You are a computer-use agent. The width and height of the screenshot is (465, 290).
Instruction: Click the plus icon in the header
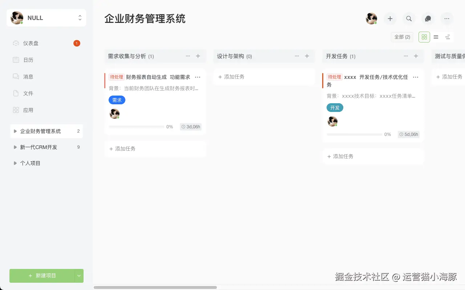pos(390,19)
